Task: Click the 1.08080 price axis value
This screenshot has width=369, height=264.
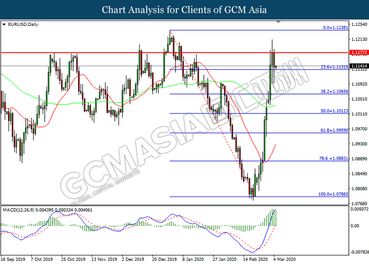Action: coord(360,188)
